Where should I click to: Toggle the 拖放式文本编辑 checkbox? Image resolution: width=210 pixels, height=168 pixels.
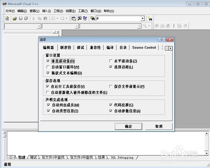(48, 73)
